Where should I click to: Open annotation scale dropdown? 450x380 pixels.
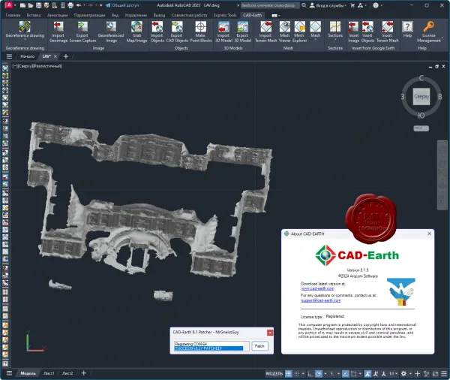(393, 373)
